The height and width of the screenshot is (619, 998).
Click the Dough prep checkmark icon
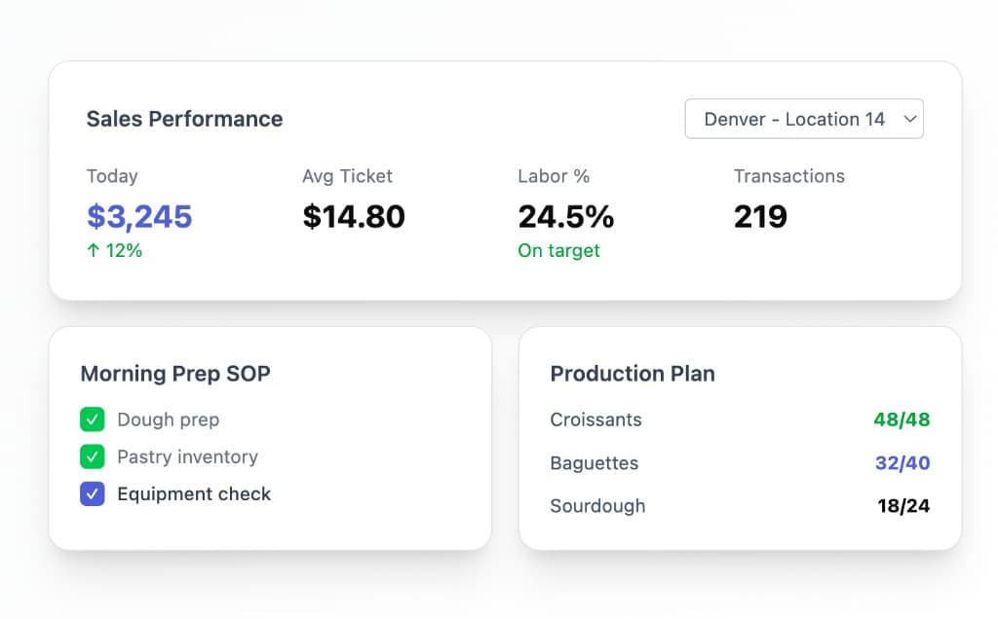click(x=91, y=419)
